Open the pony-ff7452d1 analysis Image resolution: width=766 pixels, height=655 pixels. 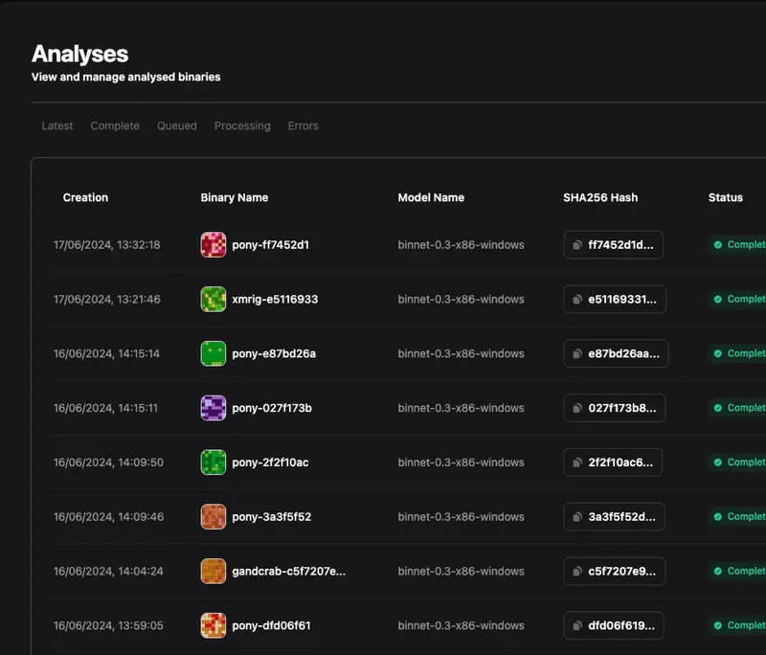click(270, 245)
